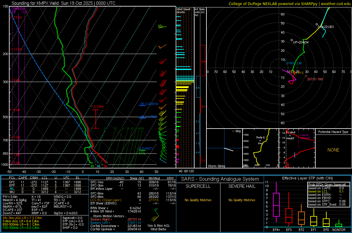
Task: Click the magenta OMEGA label
Action: pyautogui.click(x=18, y=9)
